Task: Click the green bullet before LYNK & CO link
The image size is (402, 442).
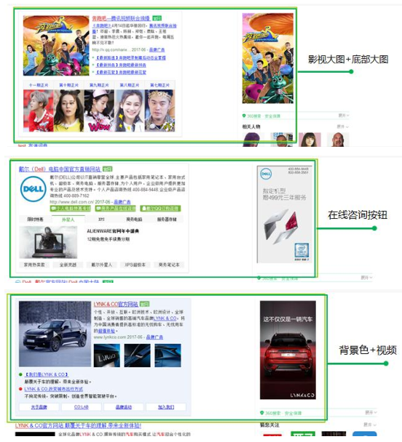Action: tap(20, 374)
